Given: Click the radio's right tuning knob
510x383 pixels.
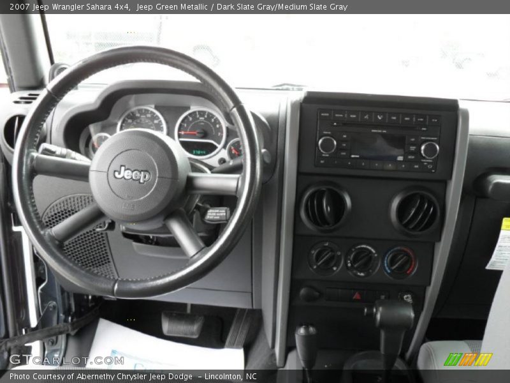Looking at the screenshot, I should [430, 150].
